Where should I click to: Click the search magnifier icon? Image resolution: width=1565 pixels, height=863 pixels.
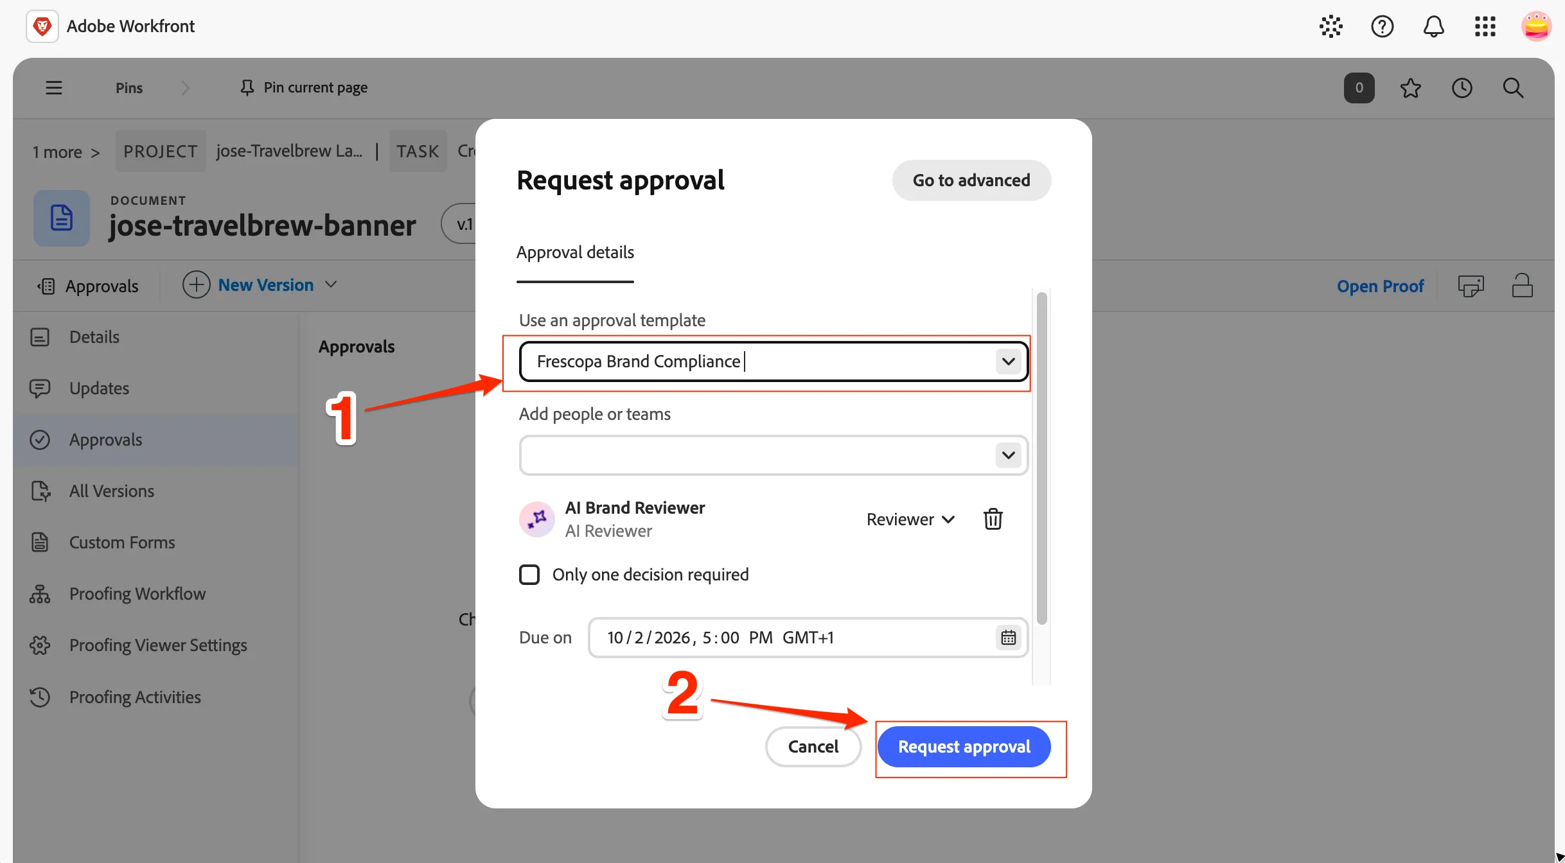1513,88
